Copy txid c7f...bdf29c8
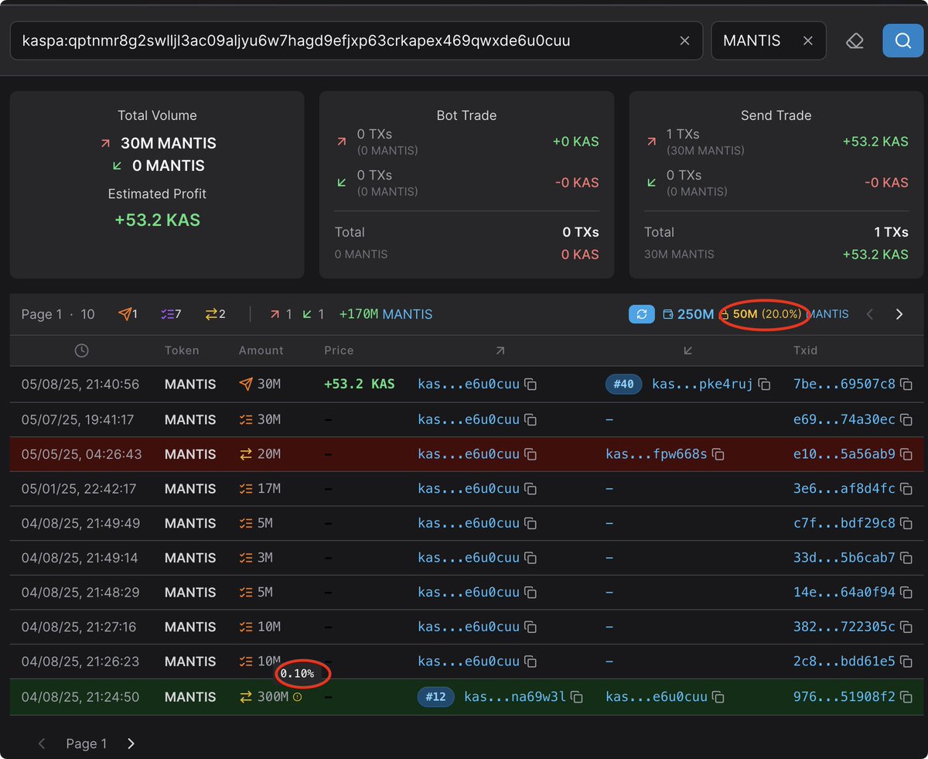This screenshot has height=759, width=928. click(906, 523)
